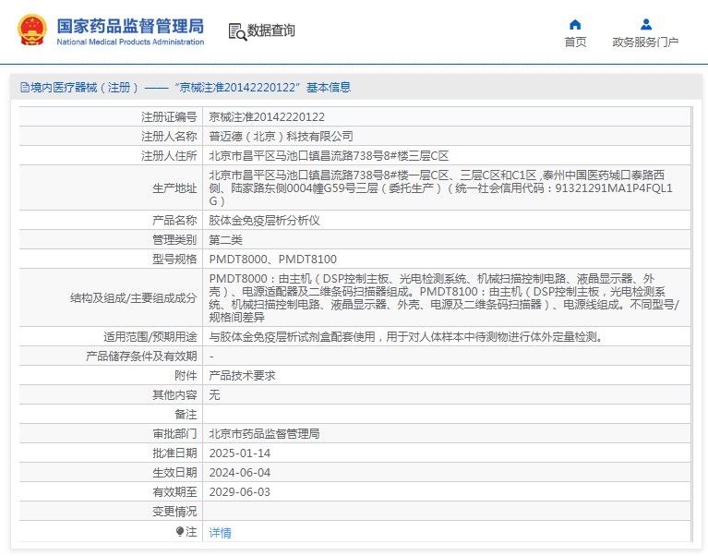Click 产品技术要求 attachment value

click(x=243, y=376)
